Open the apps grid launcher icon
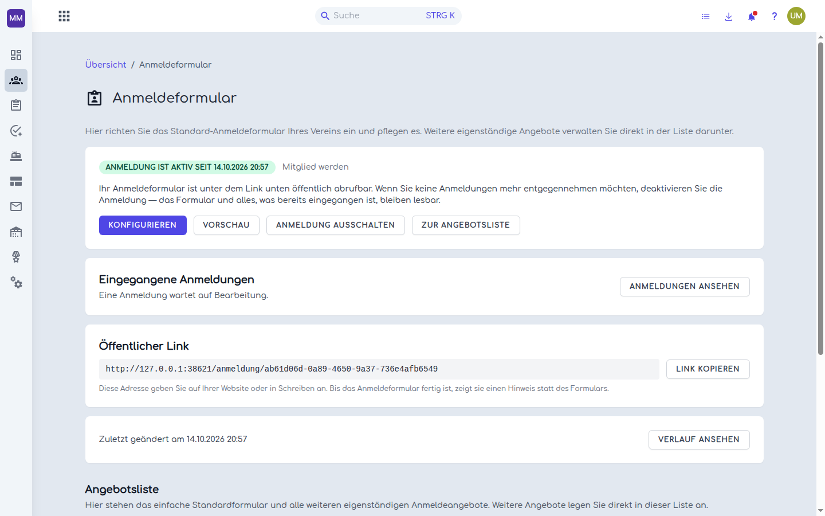The height and width of the screenshot is (516, 825). click(64, 16)
